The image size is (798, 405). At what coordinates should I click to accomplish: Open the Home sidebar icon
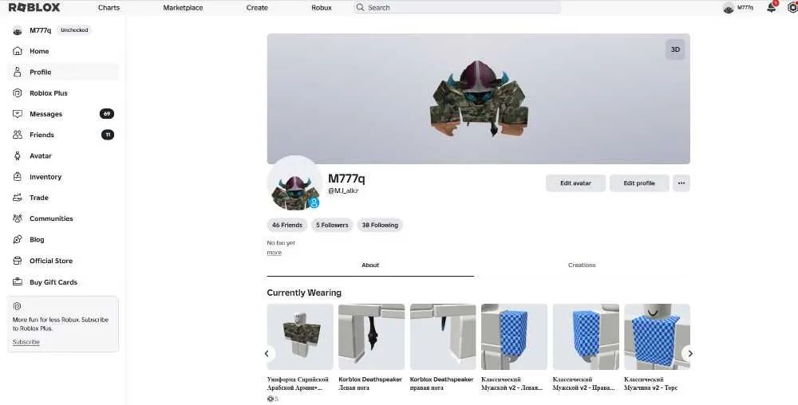(x=18, y=51)
